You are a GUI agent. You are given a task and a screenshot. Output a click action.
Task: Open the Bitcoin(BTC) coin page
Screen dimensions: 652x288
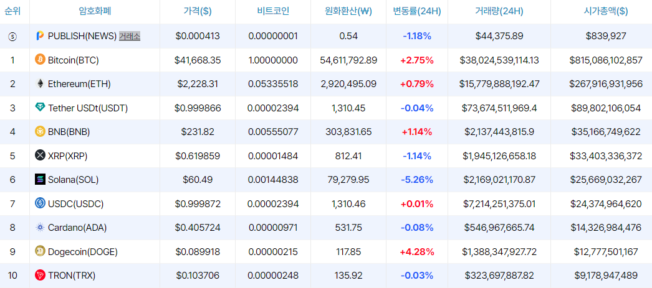click(73, 60)
